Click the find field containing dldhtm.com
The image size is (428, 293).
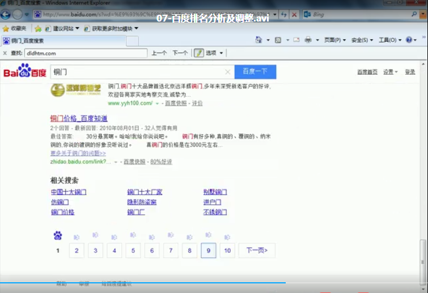86,53
